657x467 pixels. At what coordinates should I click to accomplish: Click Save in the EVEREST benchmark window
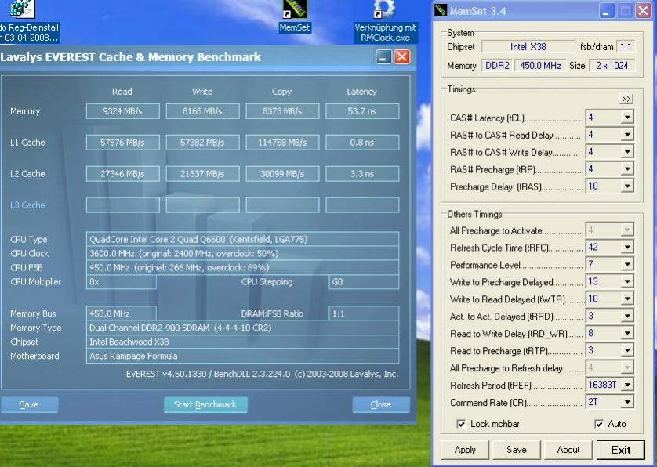pyautogui.click(x=29, y=404)
